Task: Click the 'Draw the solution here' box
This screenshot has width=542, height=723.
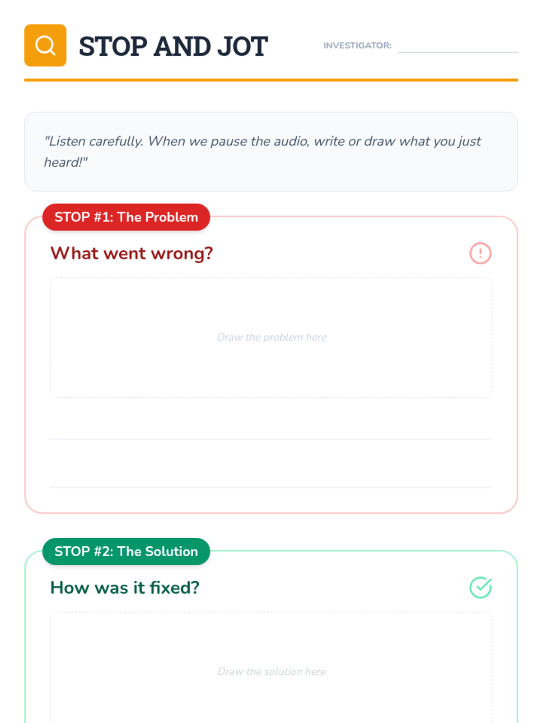Action: click(271, 668)
